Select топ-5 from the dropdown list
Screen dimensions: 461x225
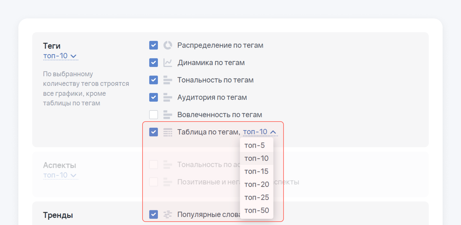click(x=254, y=145)
